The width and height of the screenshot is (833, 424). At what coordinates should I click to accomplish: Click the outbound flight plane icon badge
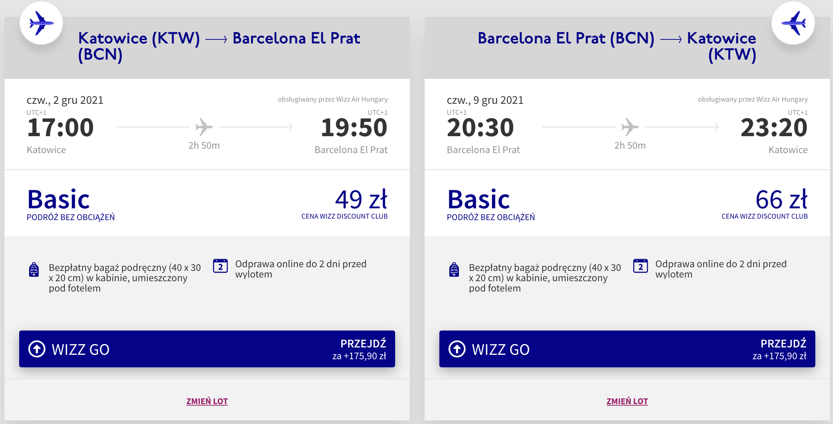click(41, 23)
